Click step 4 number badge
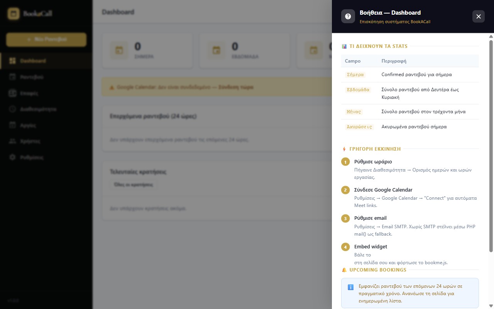The width and height of the screenshot is (494, 309). click(x=345, y=247)
